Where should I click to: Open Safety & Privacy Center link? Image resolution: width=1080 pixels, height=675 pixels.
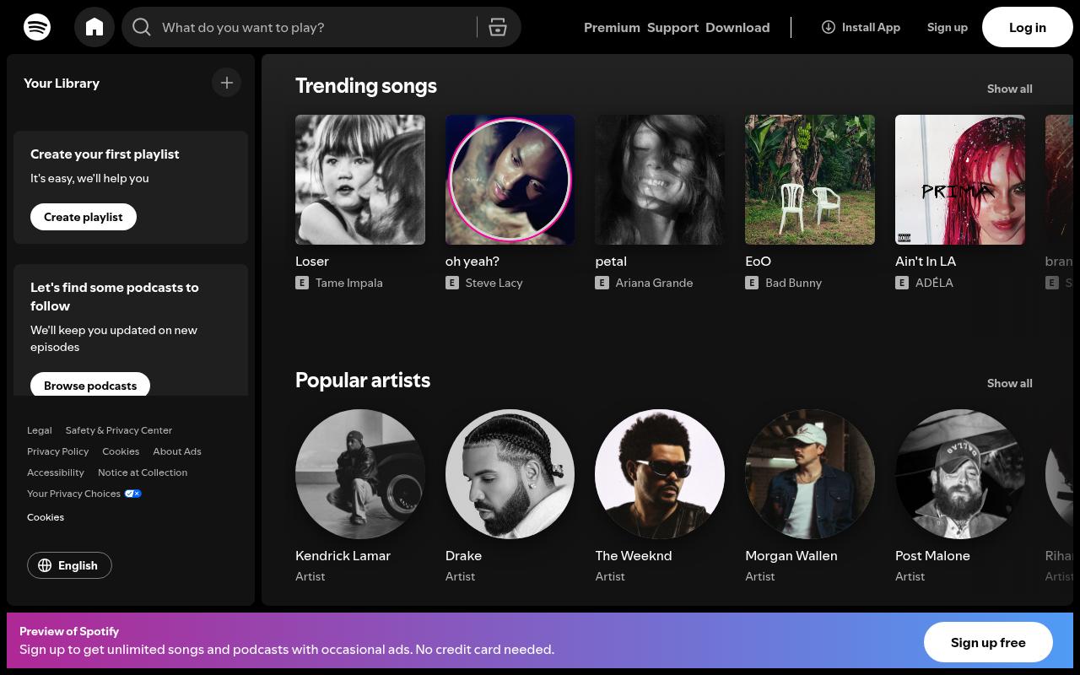119,430
